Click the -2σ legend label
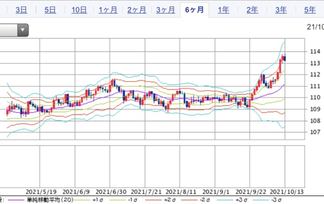The image size is (324, 204). [x=205, y=200]
